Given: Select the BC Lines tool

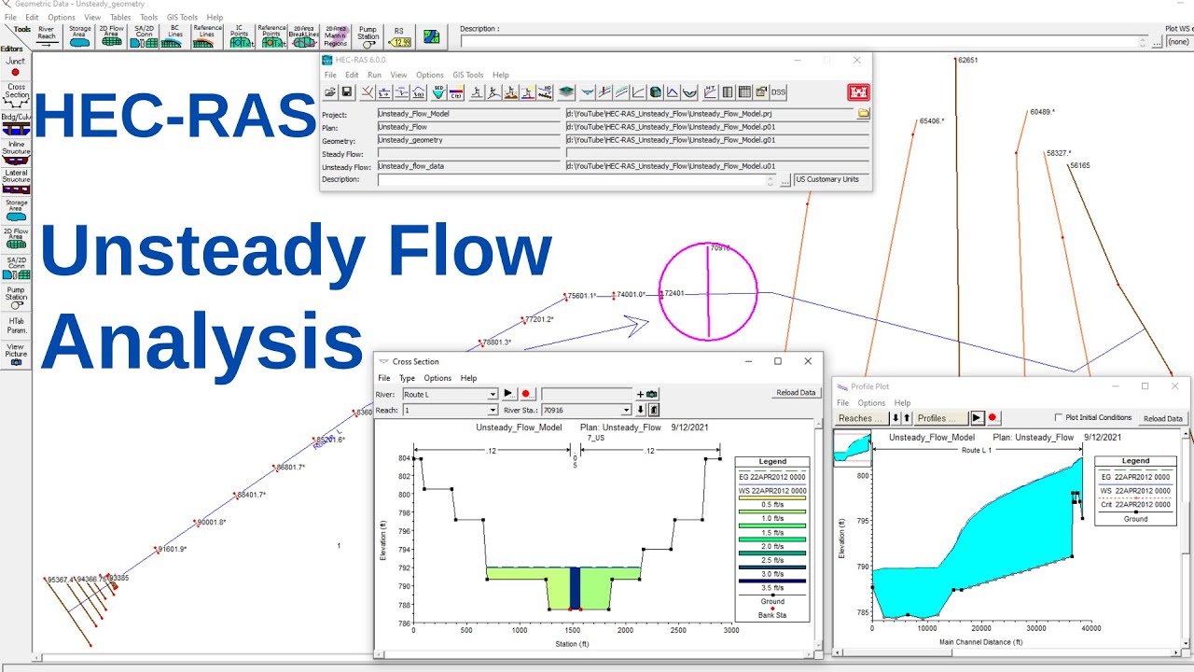Looking at the screenshot, I should tap(174, 36).
